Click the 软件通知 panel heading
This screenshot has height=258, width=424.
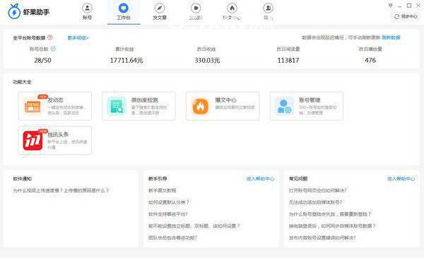pyautogui.click(x=22, y=178)
